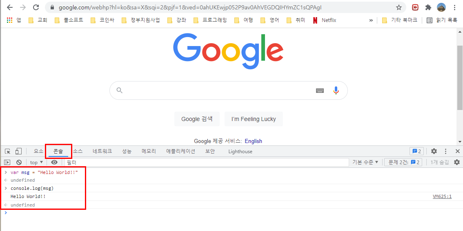Click the magnifier icon in search box
This screenshot has height=231, width=463.
click(x=119, y=90)
